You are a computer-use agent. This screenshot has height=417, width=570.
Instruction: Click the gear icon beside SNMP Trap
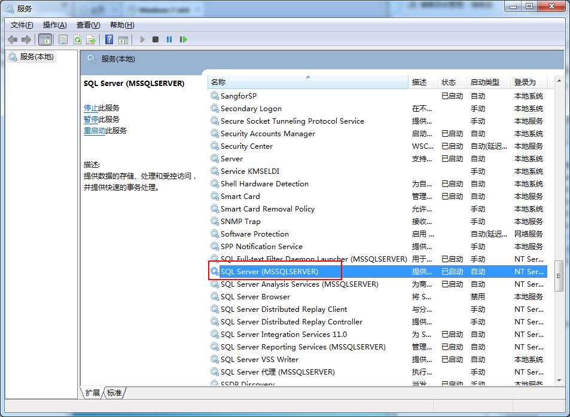point(215,221)
